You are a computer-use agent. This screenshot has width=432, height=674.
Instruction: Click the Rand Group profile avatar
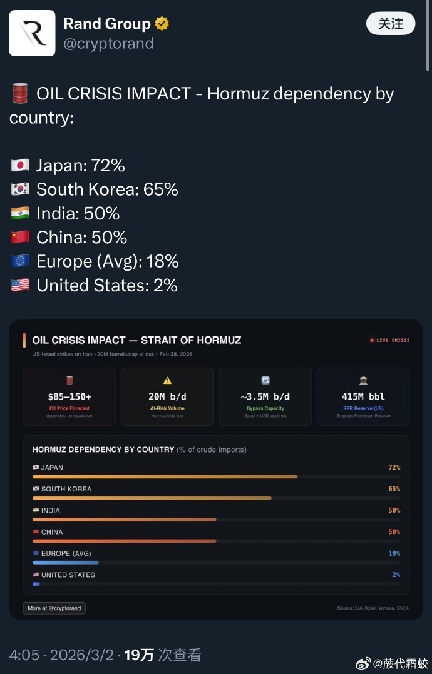32,33
